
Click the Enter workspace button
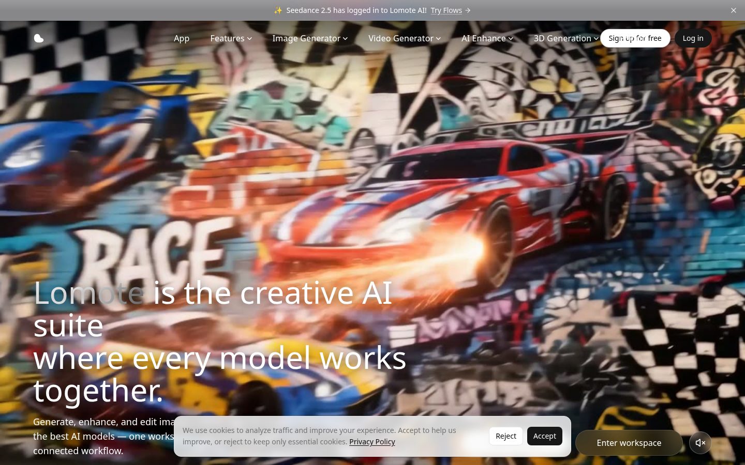[629, 443]
